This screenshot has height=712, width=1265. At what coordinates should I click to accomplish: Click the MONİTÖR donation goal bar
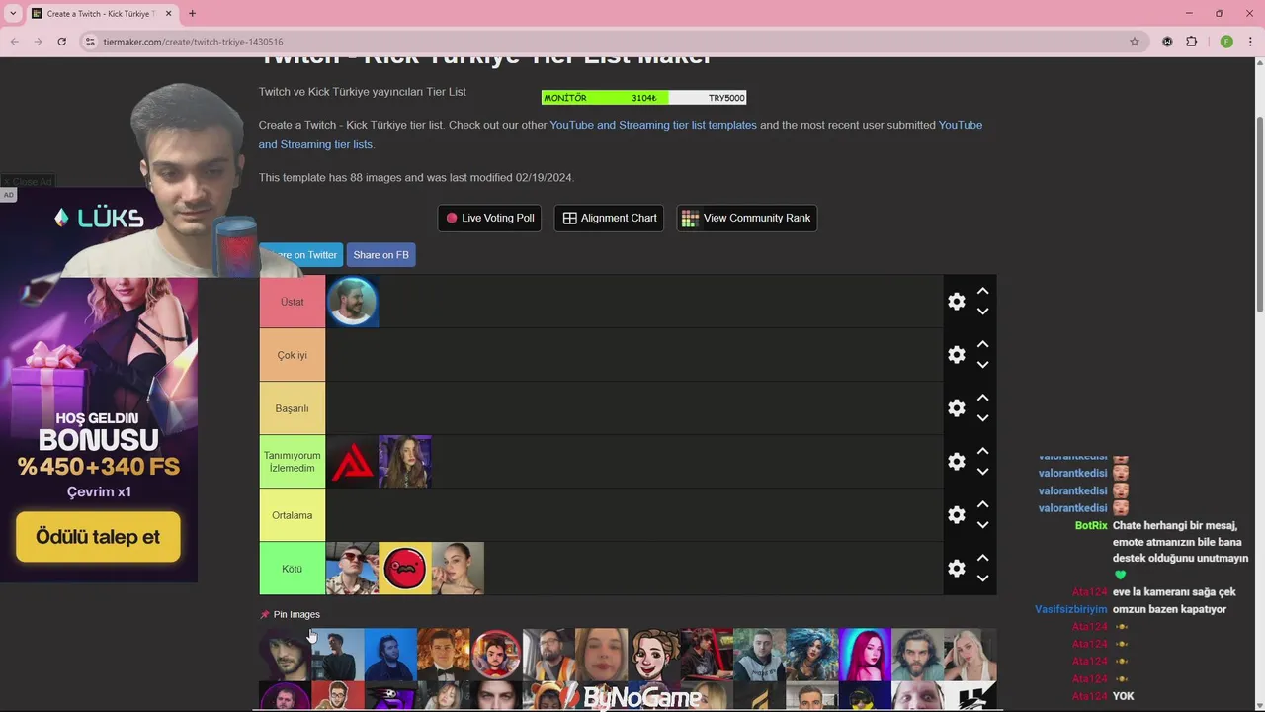point(643,98)
